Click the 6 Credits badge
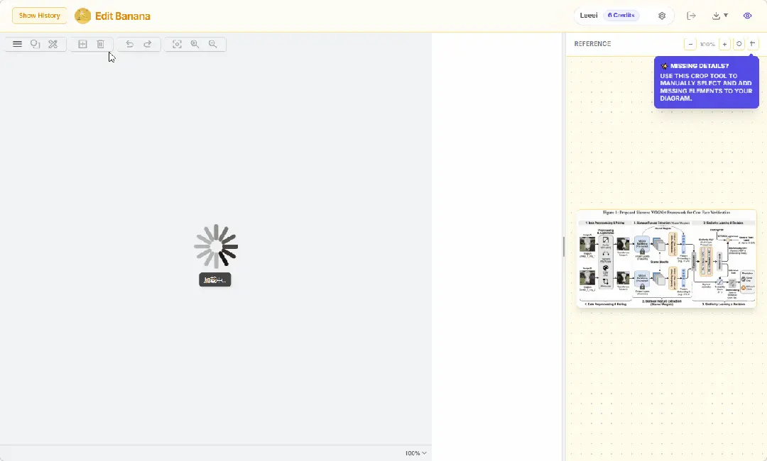 click(621, 16)
